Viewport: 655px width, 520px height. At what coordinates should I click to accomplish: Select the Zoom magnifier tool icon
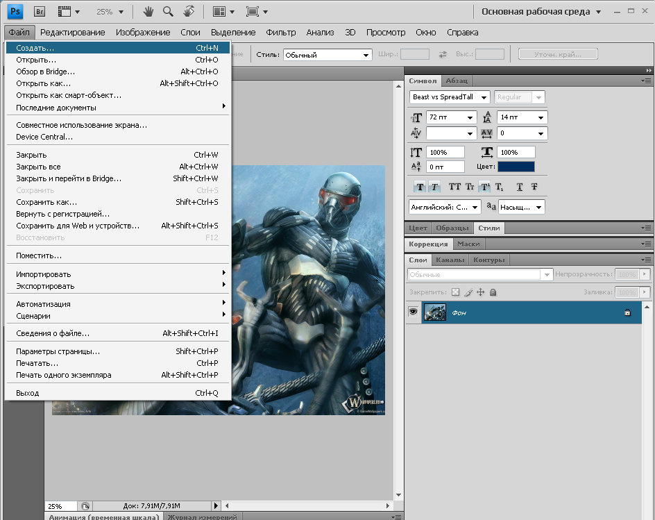click(x=168, y=12)
